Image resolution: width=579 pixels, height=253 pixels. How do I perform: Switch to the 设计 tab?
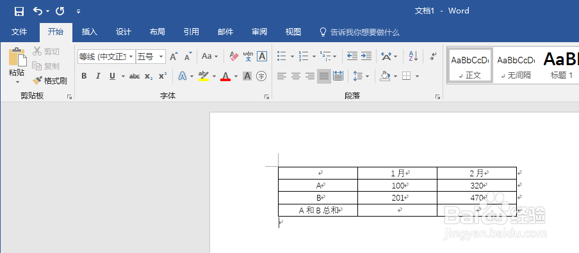tap(124, 32)
